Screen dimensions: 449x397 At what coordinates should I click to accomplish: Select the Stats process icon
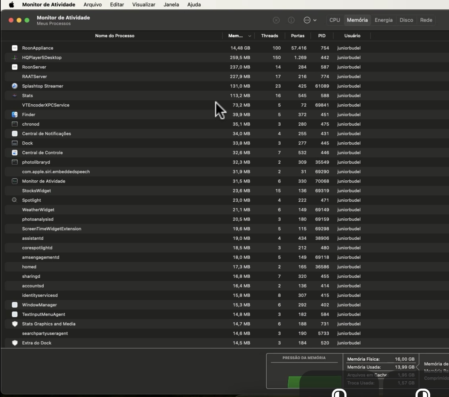pos(15,96)
